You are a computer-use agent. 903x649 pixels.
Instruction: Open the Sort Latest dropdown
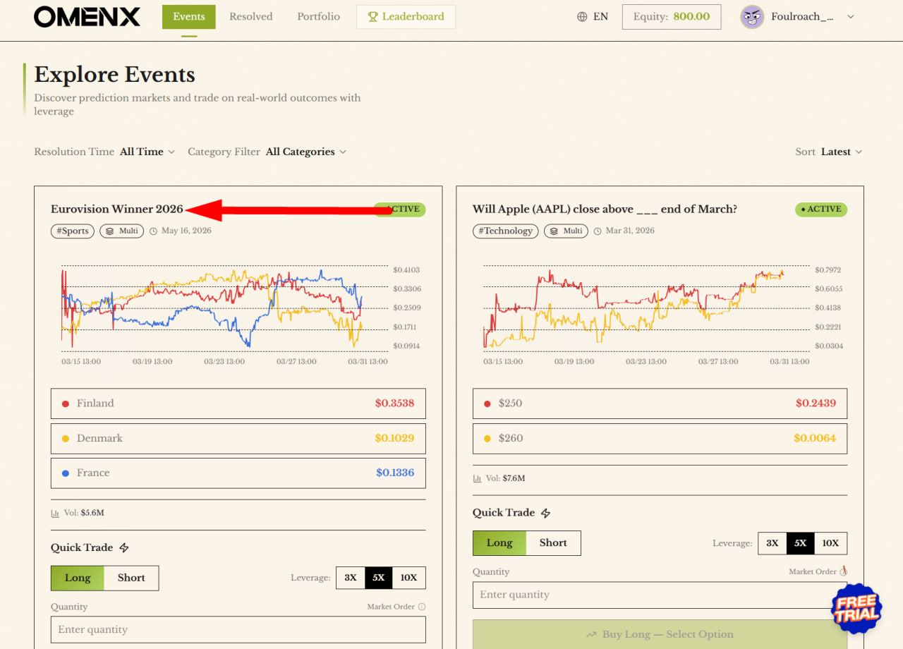coord(842,152)
